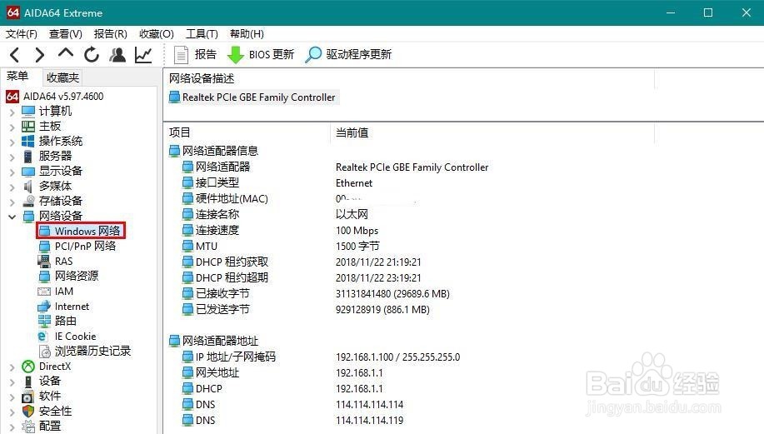Expand the 多媒体 tree node

pyautogui.click(x=12, y=187)
